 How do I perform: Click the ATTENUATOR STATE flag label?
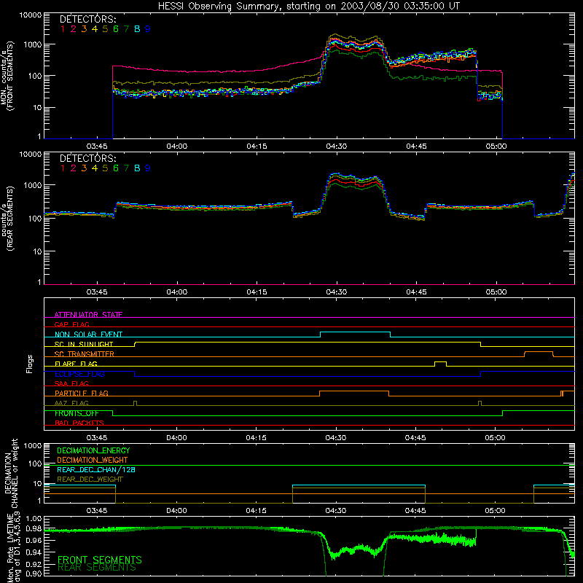pos(88,315)
